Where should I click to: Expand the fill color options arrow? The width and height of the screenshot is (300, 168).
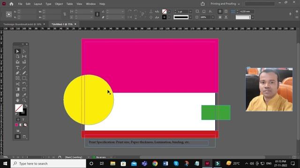coord(169,12)
